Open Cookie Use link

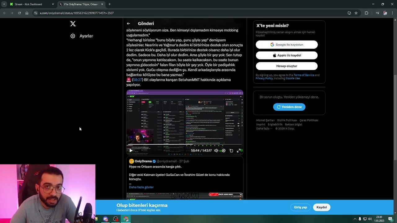293,78
